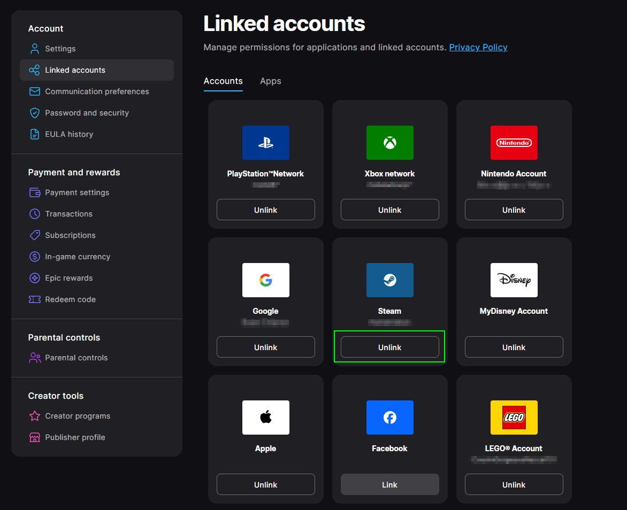Image resolution: width=627 pixels, height=510 pixels.
Task: Open Password and security settings
Action: pos(87,113)
